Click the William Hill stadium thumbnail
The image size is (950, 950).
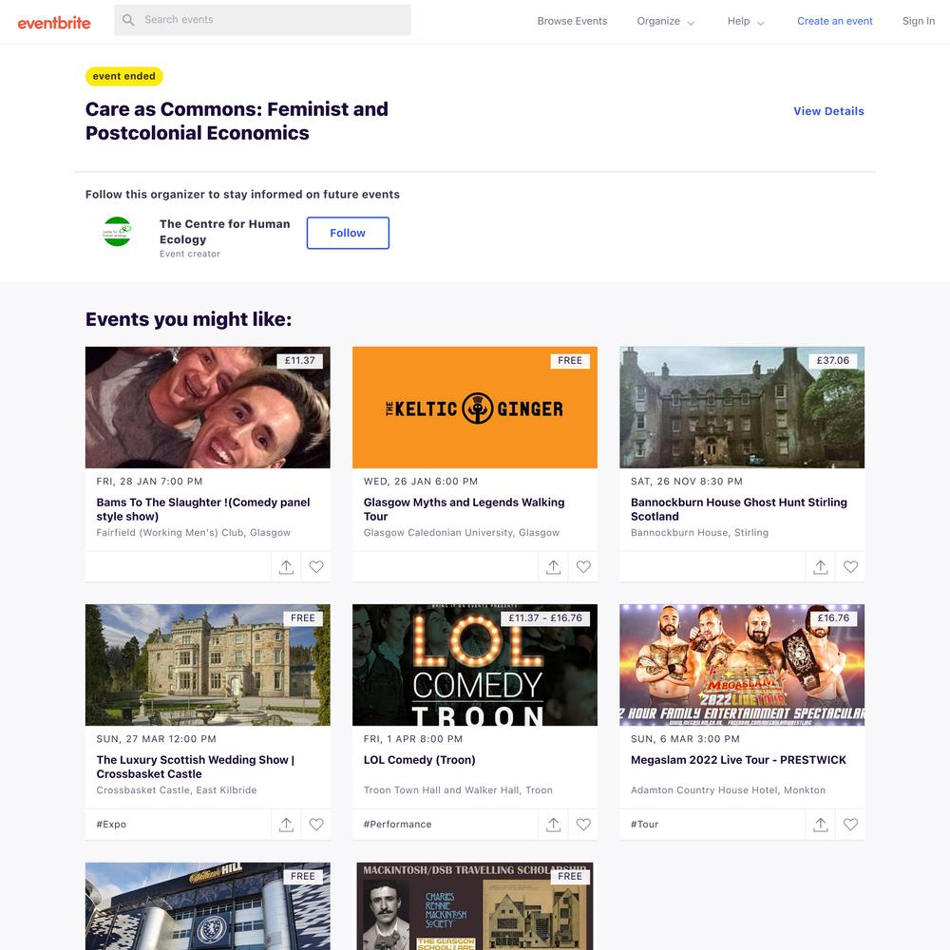coord(208,905)
